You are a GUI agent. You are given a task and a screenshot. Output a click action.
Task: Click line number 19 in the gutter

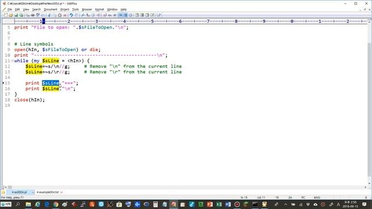8,106
